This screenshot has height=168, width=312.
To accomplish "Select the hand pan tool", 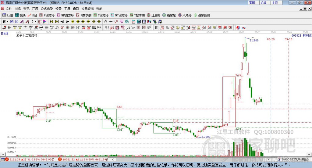I will 105,22.
